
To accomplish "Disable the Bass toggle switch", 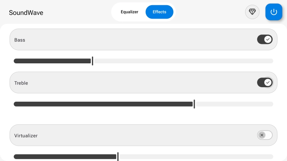I will tap(265, 40).
